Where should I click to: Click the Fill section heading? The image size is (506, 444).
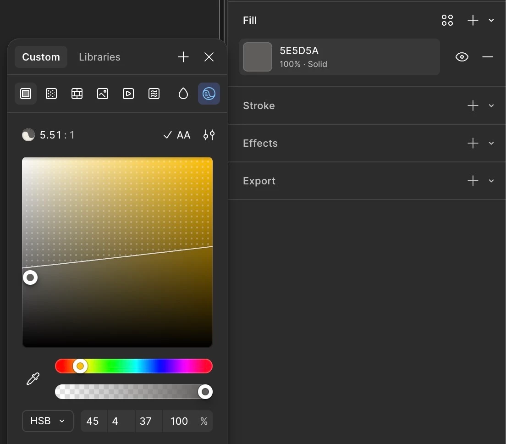[250, 20]
